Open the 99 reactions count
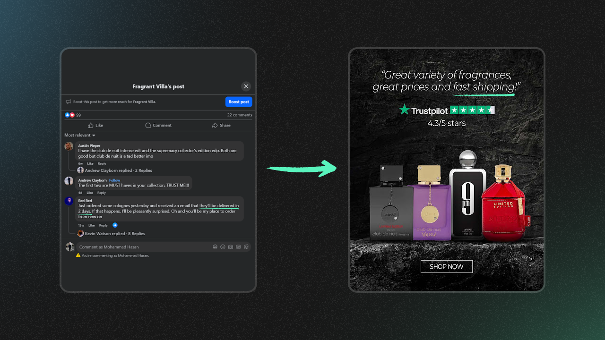The image size is (605, 340). (x=78, y=115)
